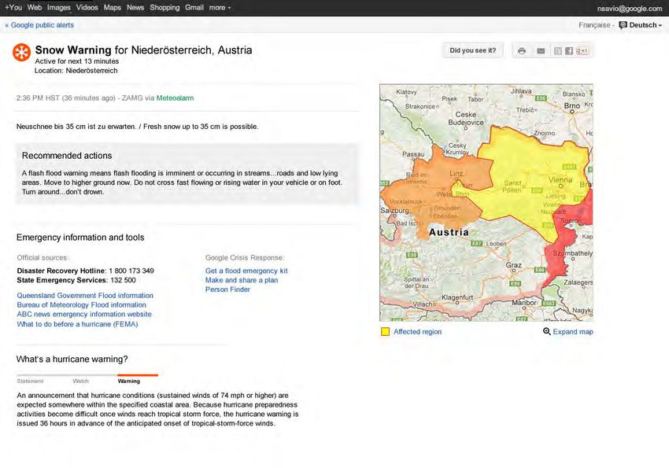Click the Klagenfurt label on the map
Viewport: 669px width, 468px height.
point(457,297)
